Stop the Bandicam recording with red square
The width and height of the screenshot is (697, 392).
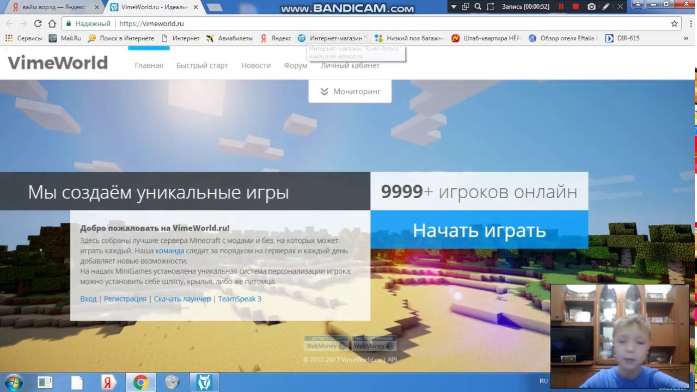[576, 7]
